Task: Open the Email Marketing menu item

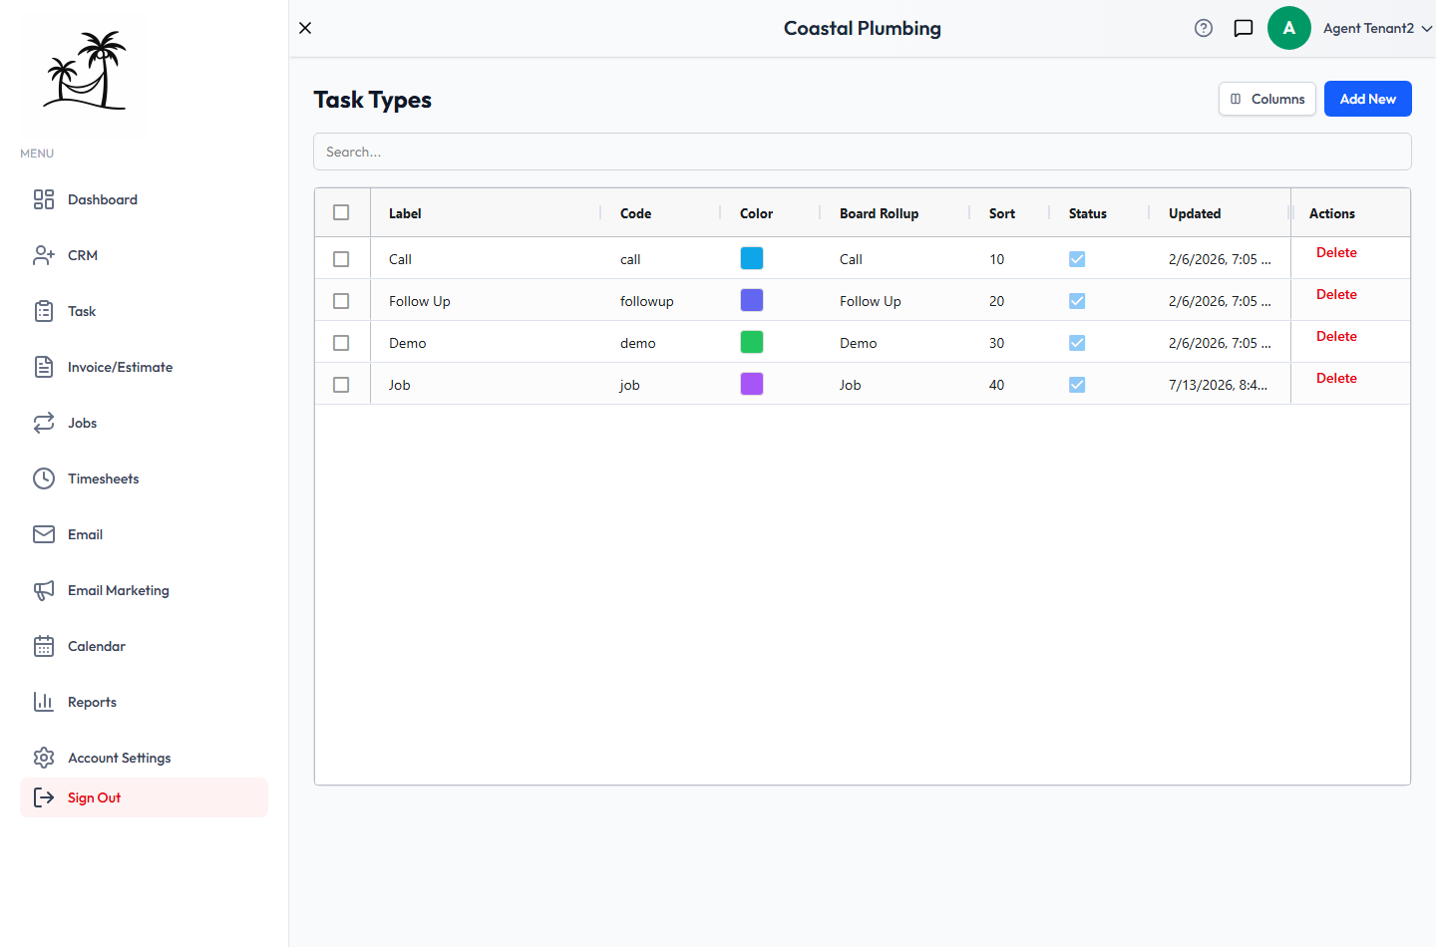Action: [144, 590]
